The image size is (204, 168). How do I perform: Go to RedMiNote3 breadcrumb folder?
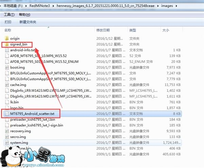tap(39, 6)
